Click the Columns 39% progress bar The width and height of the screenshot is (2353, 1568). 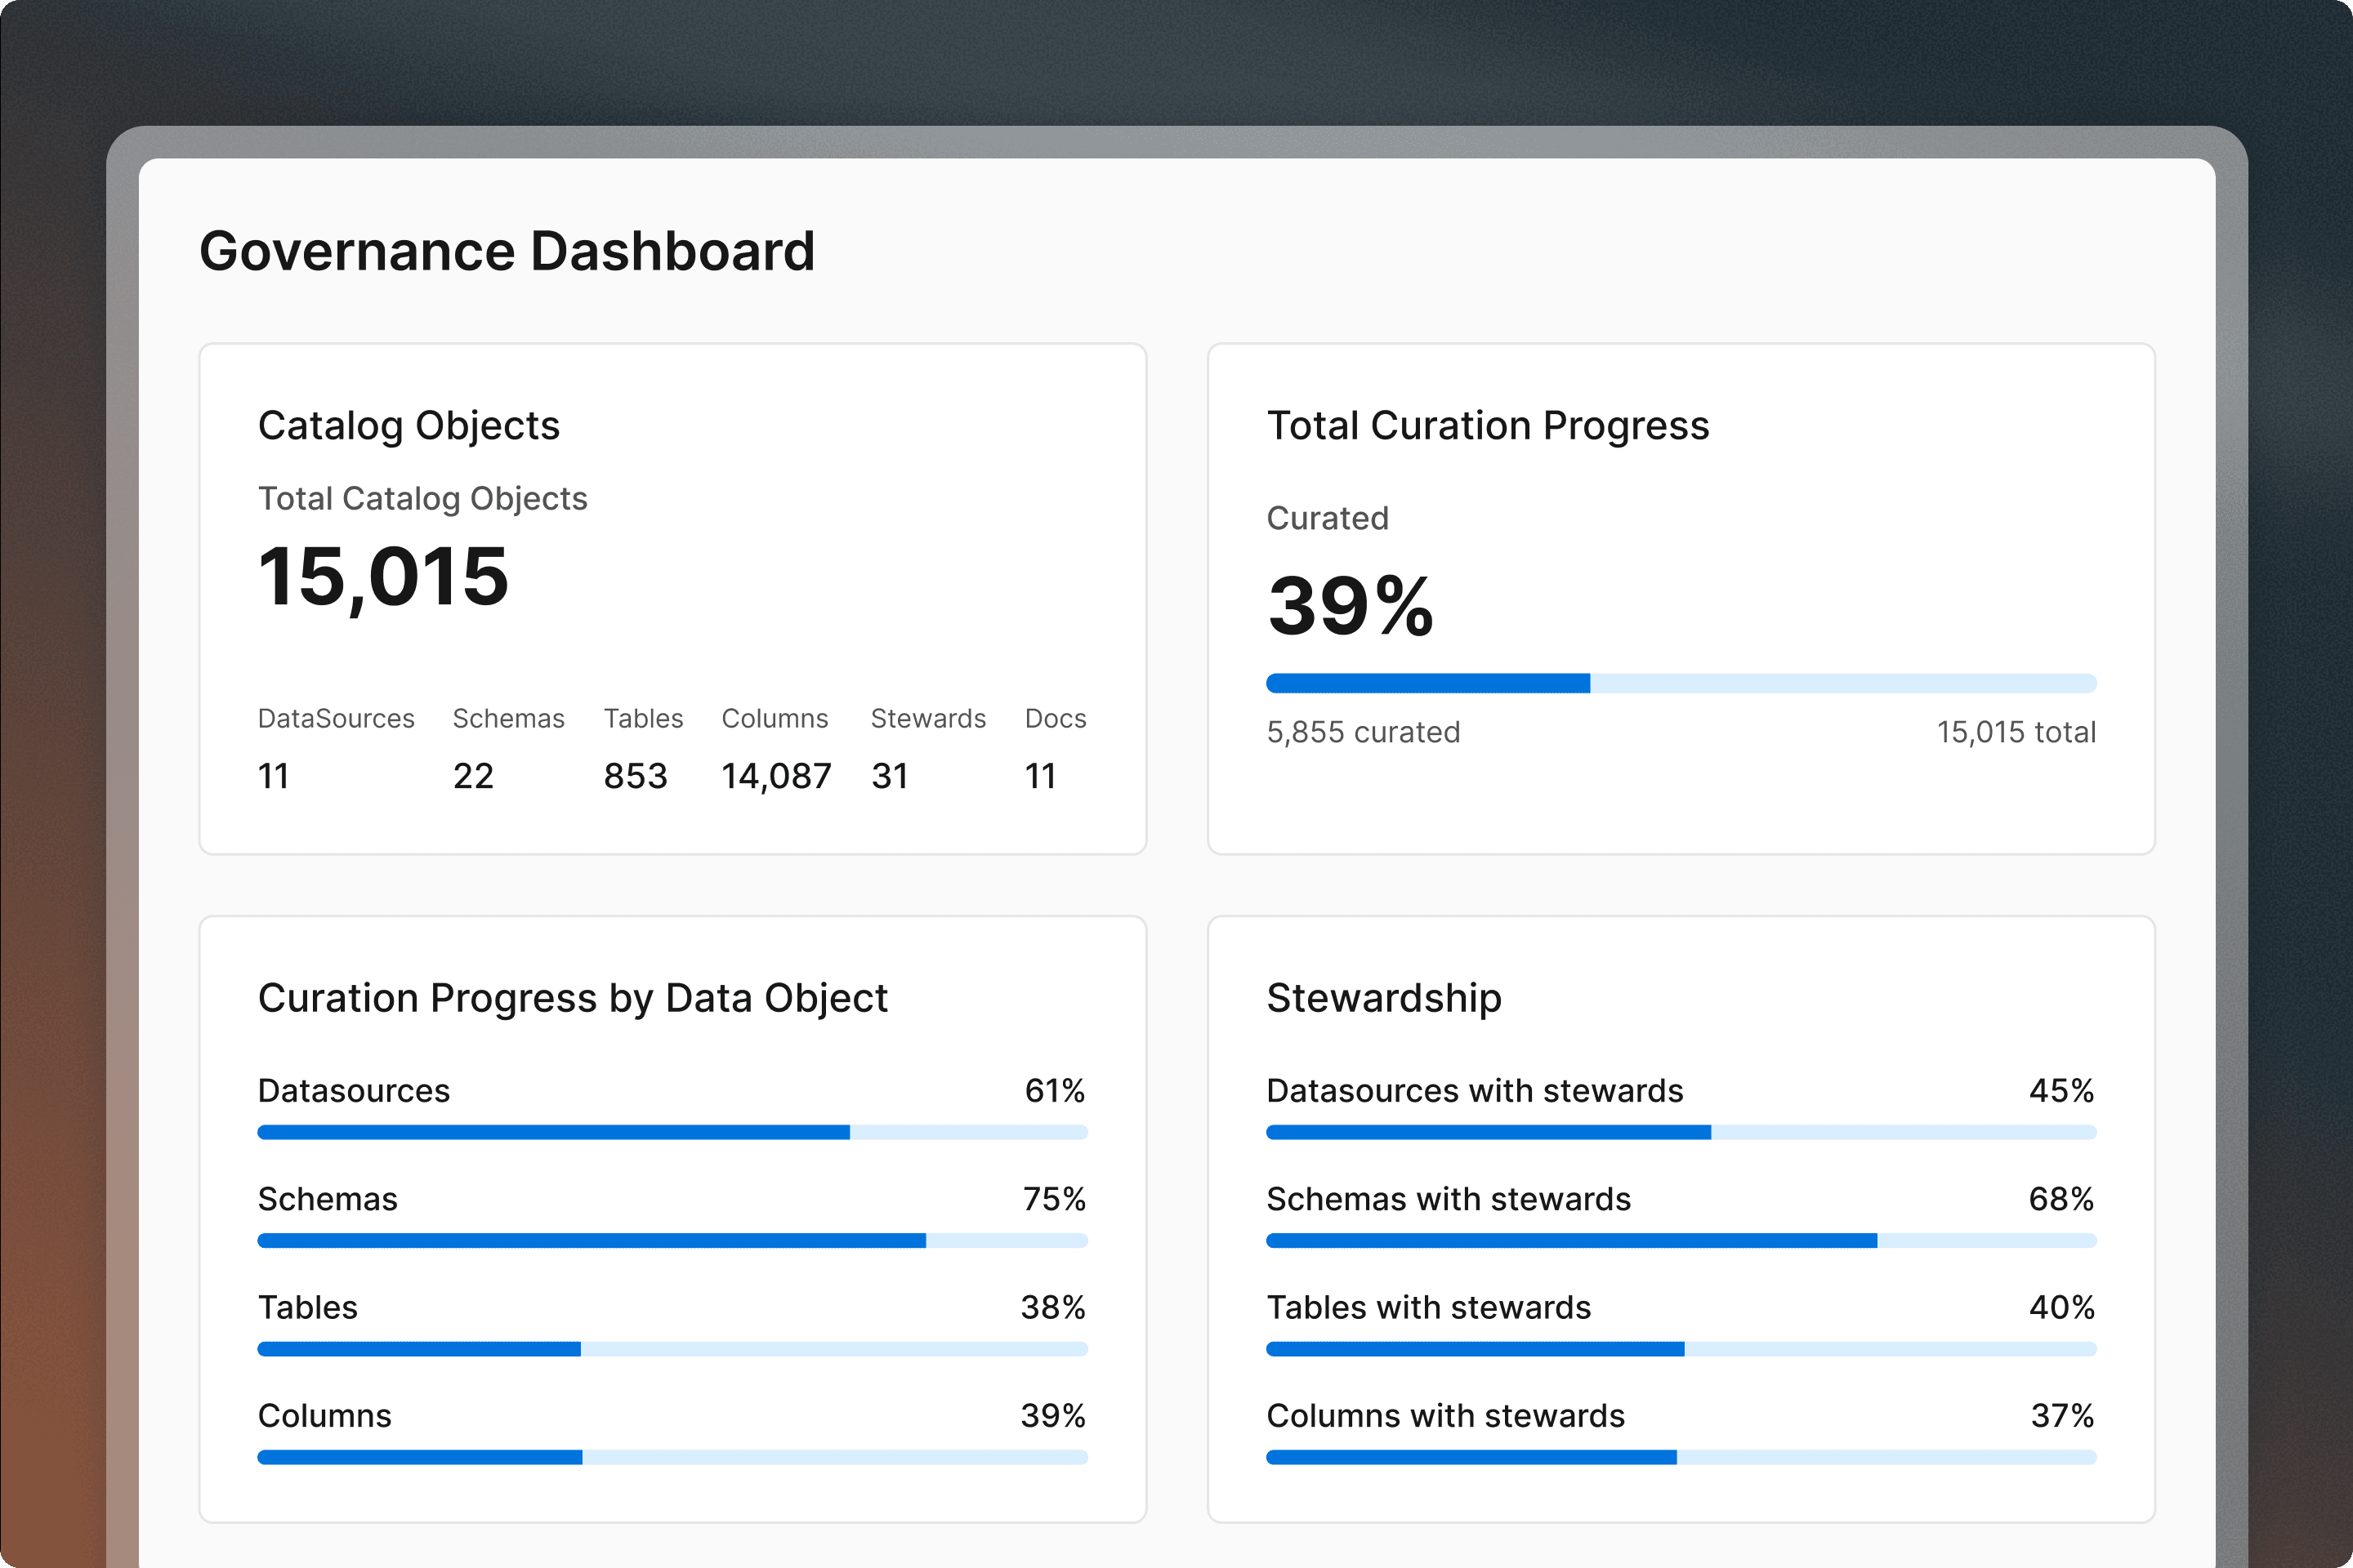coord(672,1458)
